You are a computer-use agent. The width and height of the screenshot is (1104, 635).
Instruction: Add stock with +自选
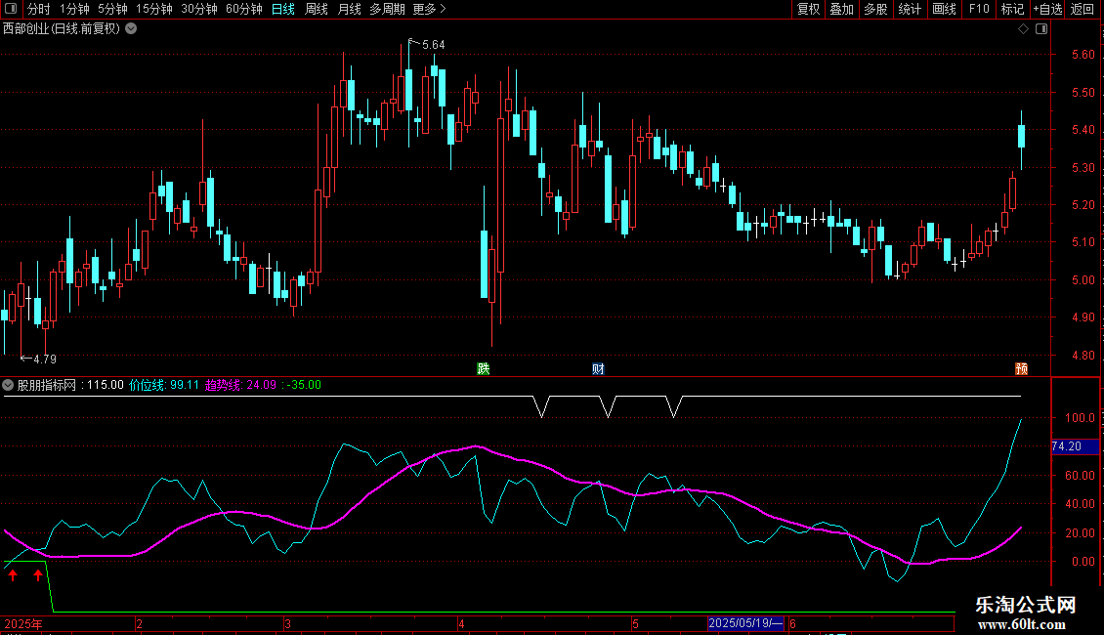point(1047,9)
